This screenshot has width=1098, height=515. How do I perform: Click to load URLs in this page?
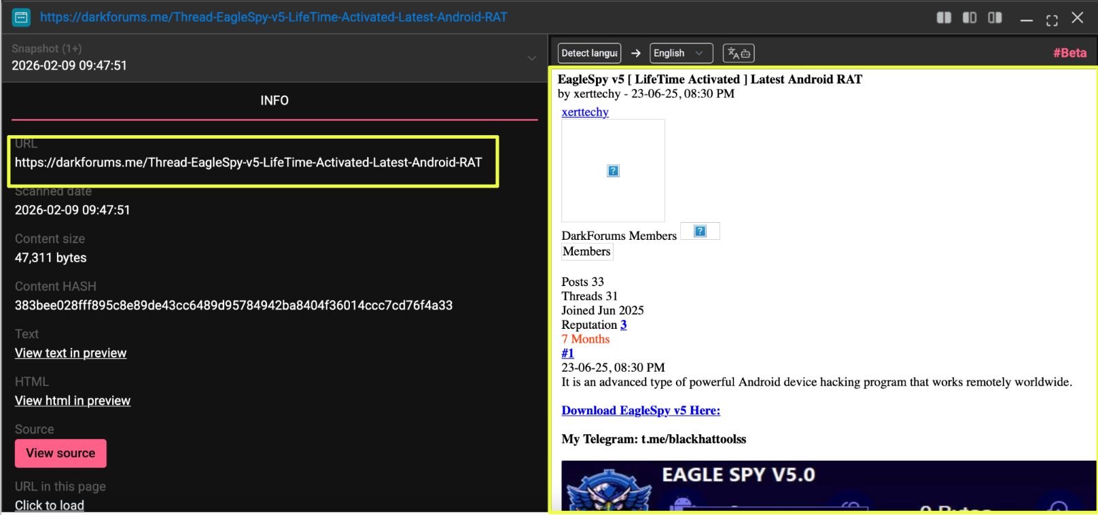[x=50, y=505]
